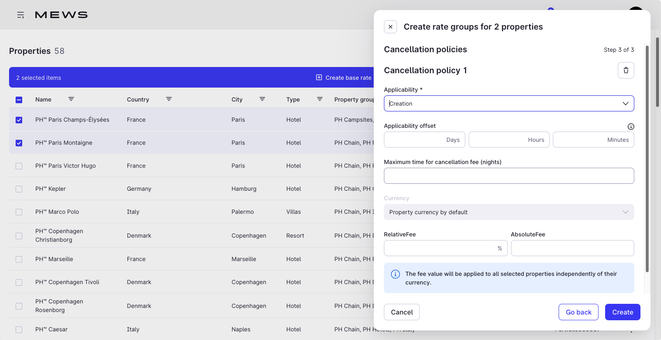661x340 pixels.
Task: Focus the Hours offset field
Action: click(x=509, y=140)
